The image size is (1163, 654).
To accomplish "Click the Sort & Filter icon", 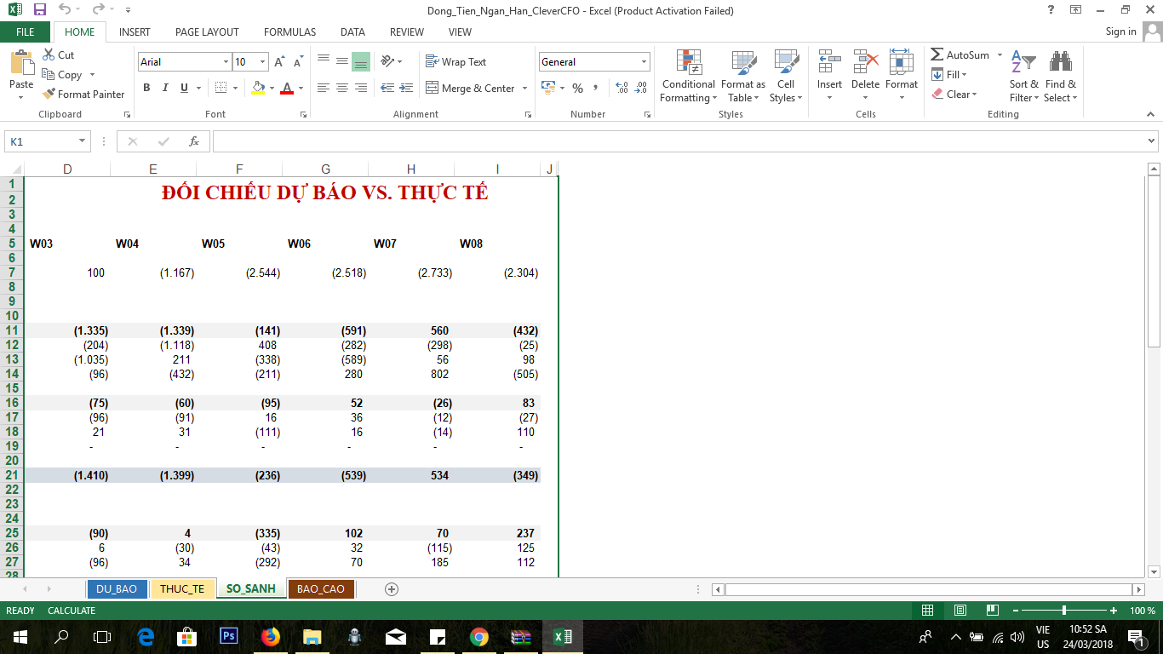I will pos(1023,63).
